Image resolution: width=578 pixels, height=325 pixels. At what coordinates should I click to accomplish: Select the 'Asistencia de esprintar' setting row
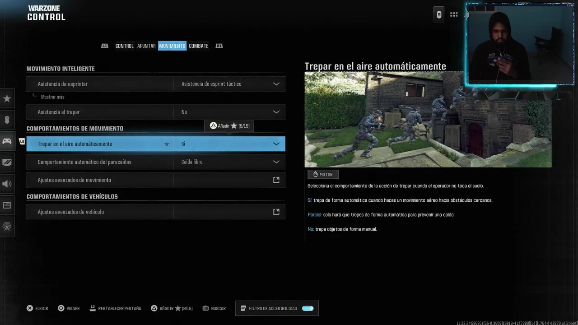click(x=156, y=84)
